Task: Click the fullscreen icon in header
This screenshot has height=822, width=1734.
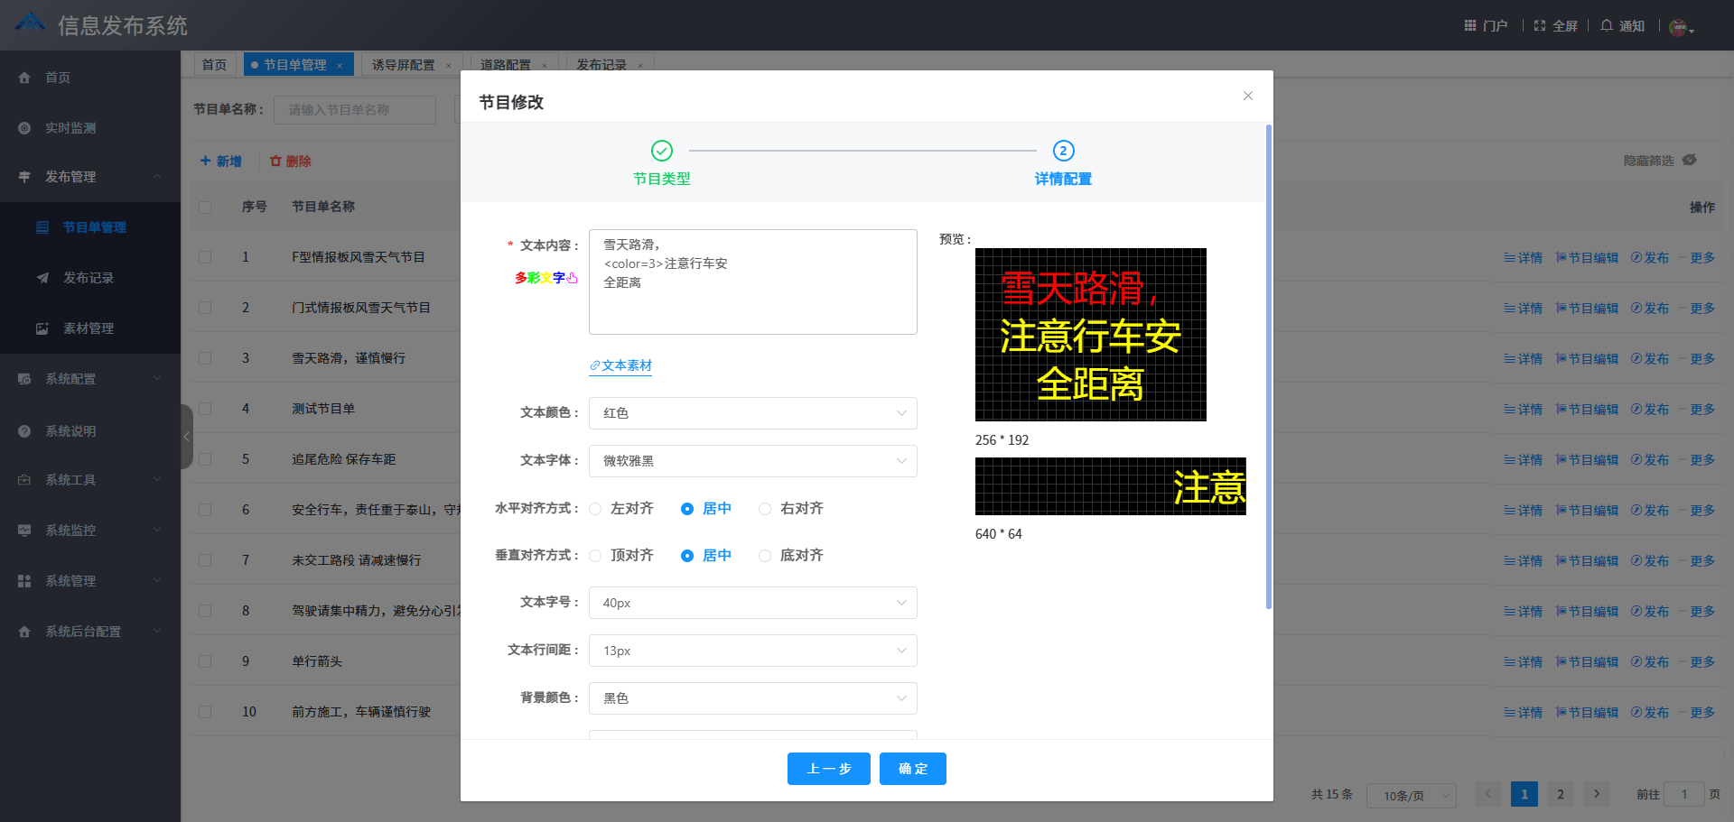Action: (1540, 25)
